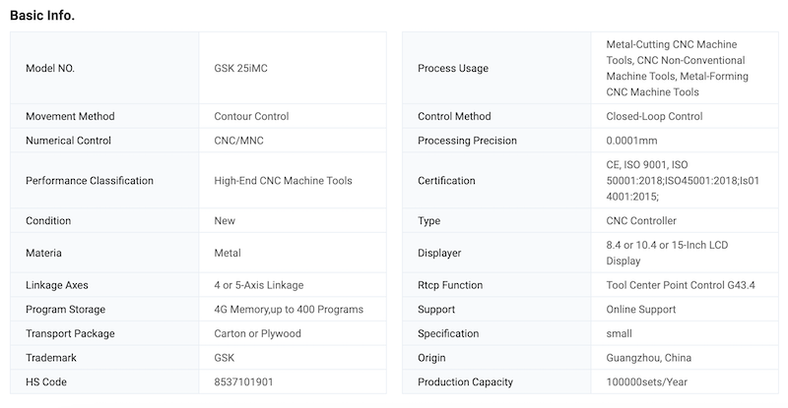Select the CNC/MNC numerical control value

(x=238, y=141)
